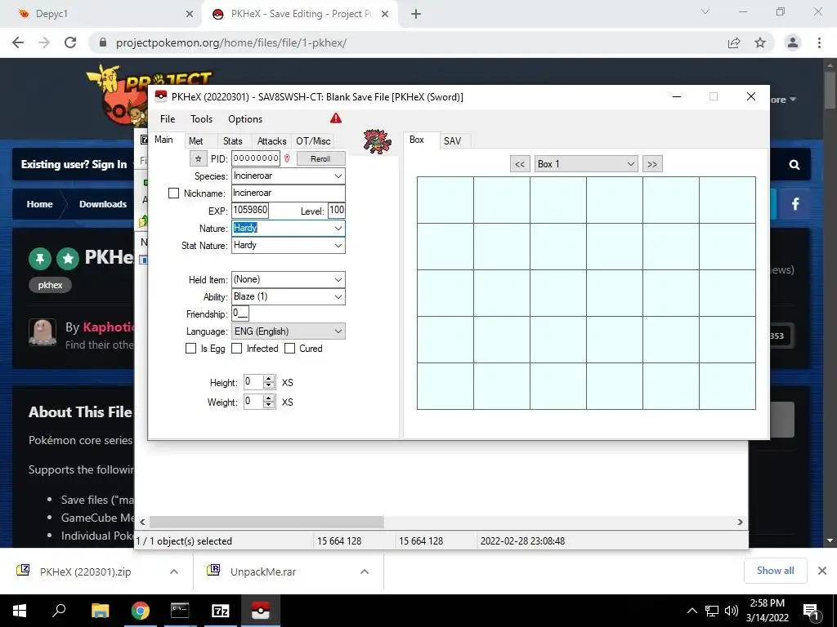Viewport: 837px width, 627px height.
Task: Open the Ability dropdown
Action: pos(338,296)
